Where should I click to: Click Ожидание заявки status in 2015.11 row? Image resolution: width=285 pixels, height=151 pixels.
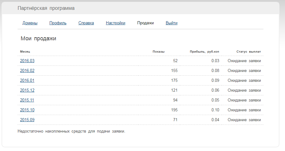point(244,100)
